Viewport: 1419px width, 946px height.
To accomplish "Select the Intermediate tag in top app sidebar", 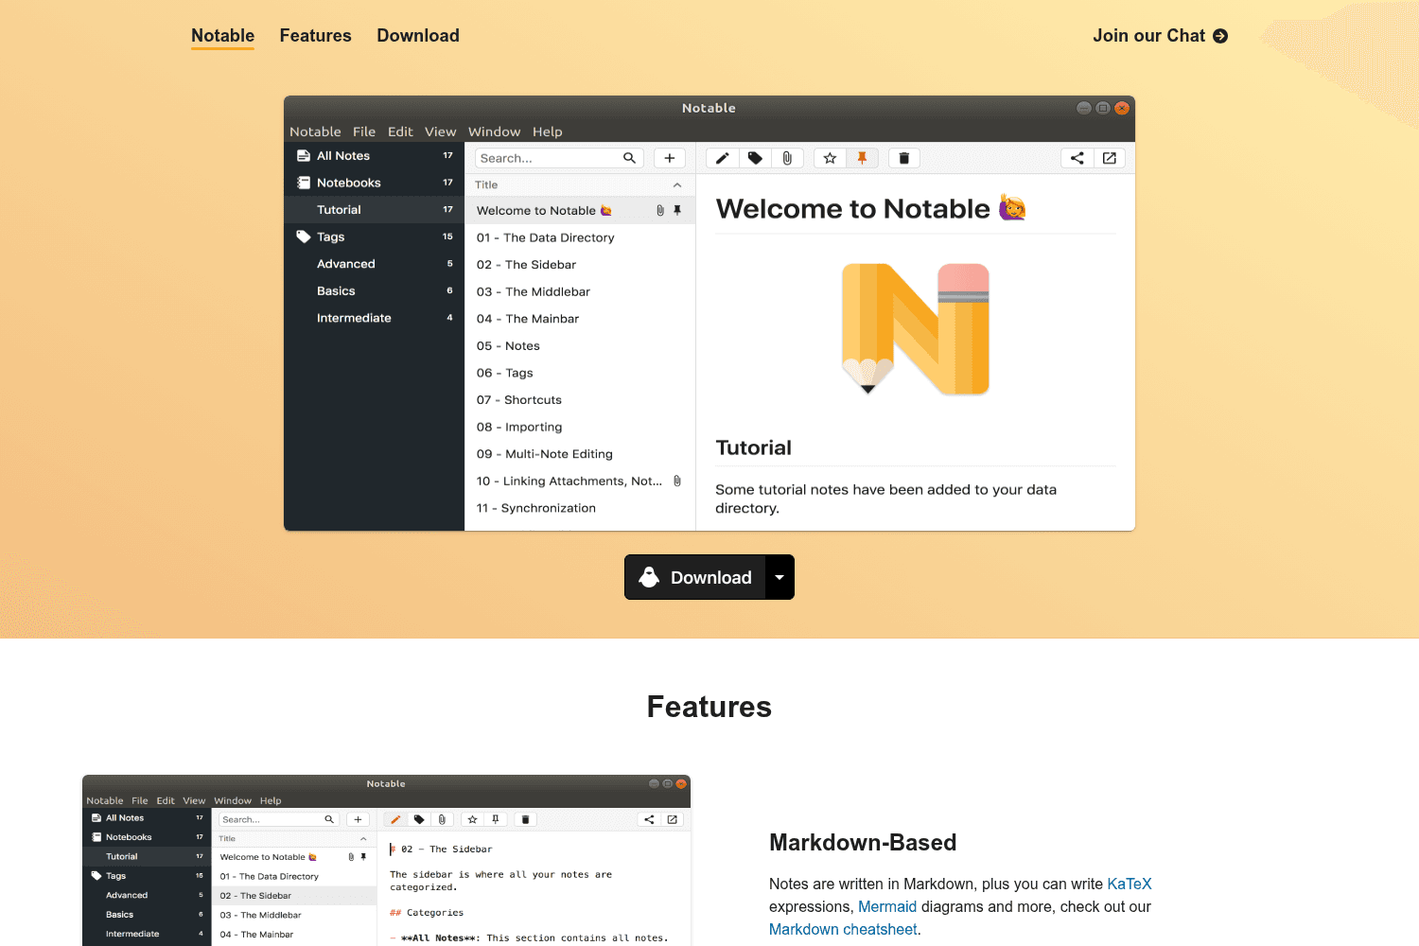I will [x=375, y=318].
